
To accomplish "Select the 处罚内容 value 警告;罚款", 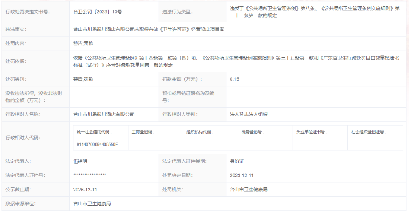I will pos(83,44).
